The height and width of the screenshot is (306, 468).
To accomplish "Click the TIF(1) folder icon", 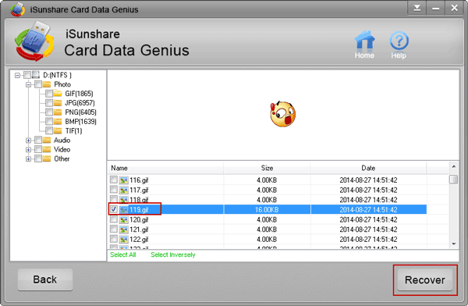I will click(x=58, y=131).
